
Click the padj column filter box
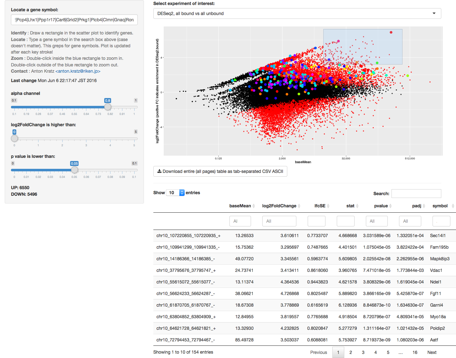coord(410,221)
